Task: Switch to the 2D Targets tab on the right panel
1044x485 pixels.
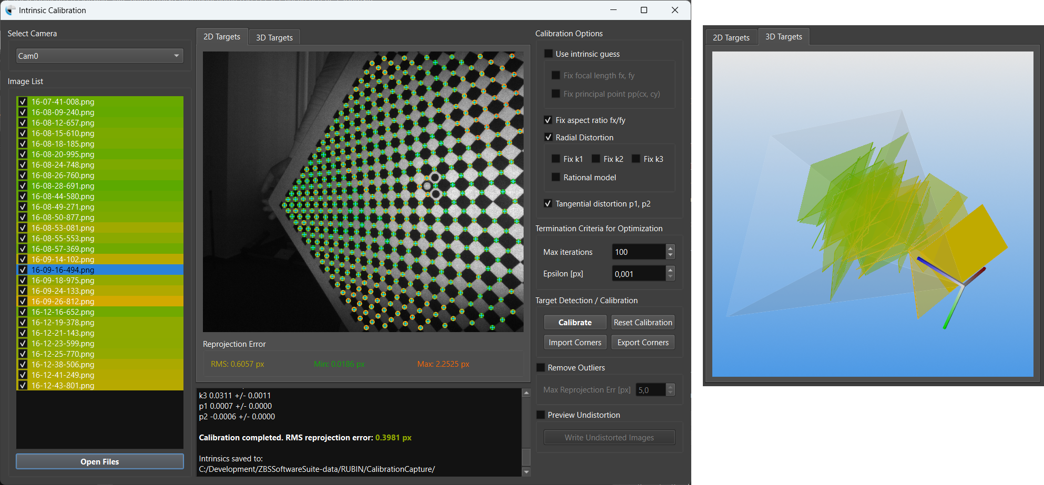Action: coord(731,37)
